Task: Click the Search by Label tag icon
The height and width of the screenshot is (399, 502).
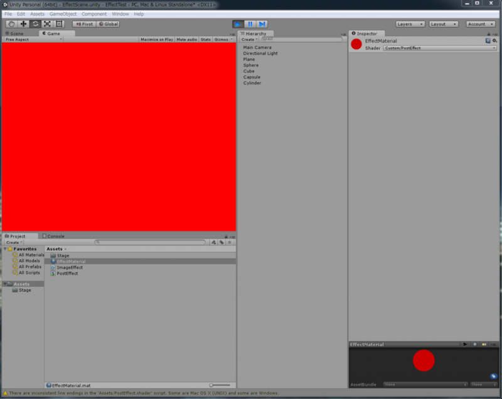Action: point(222,242)
